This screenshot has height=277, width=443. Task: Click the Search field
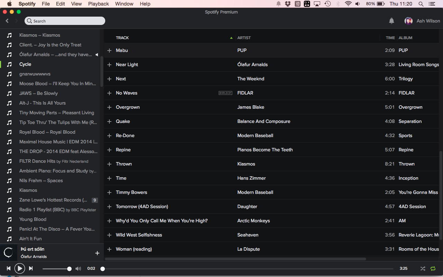pyautogui.click(x=65, y=21)
